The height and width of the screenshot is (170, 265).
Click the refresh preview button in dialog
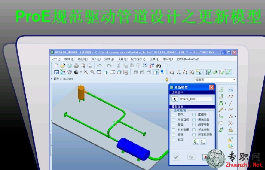click(191, 157)
